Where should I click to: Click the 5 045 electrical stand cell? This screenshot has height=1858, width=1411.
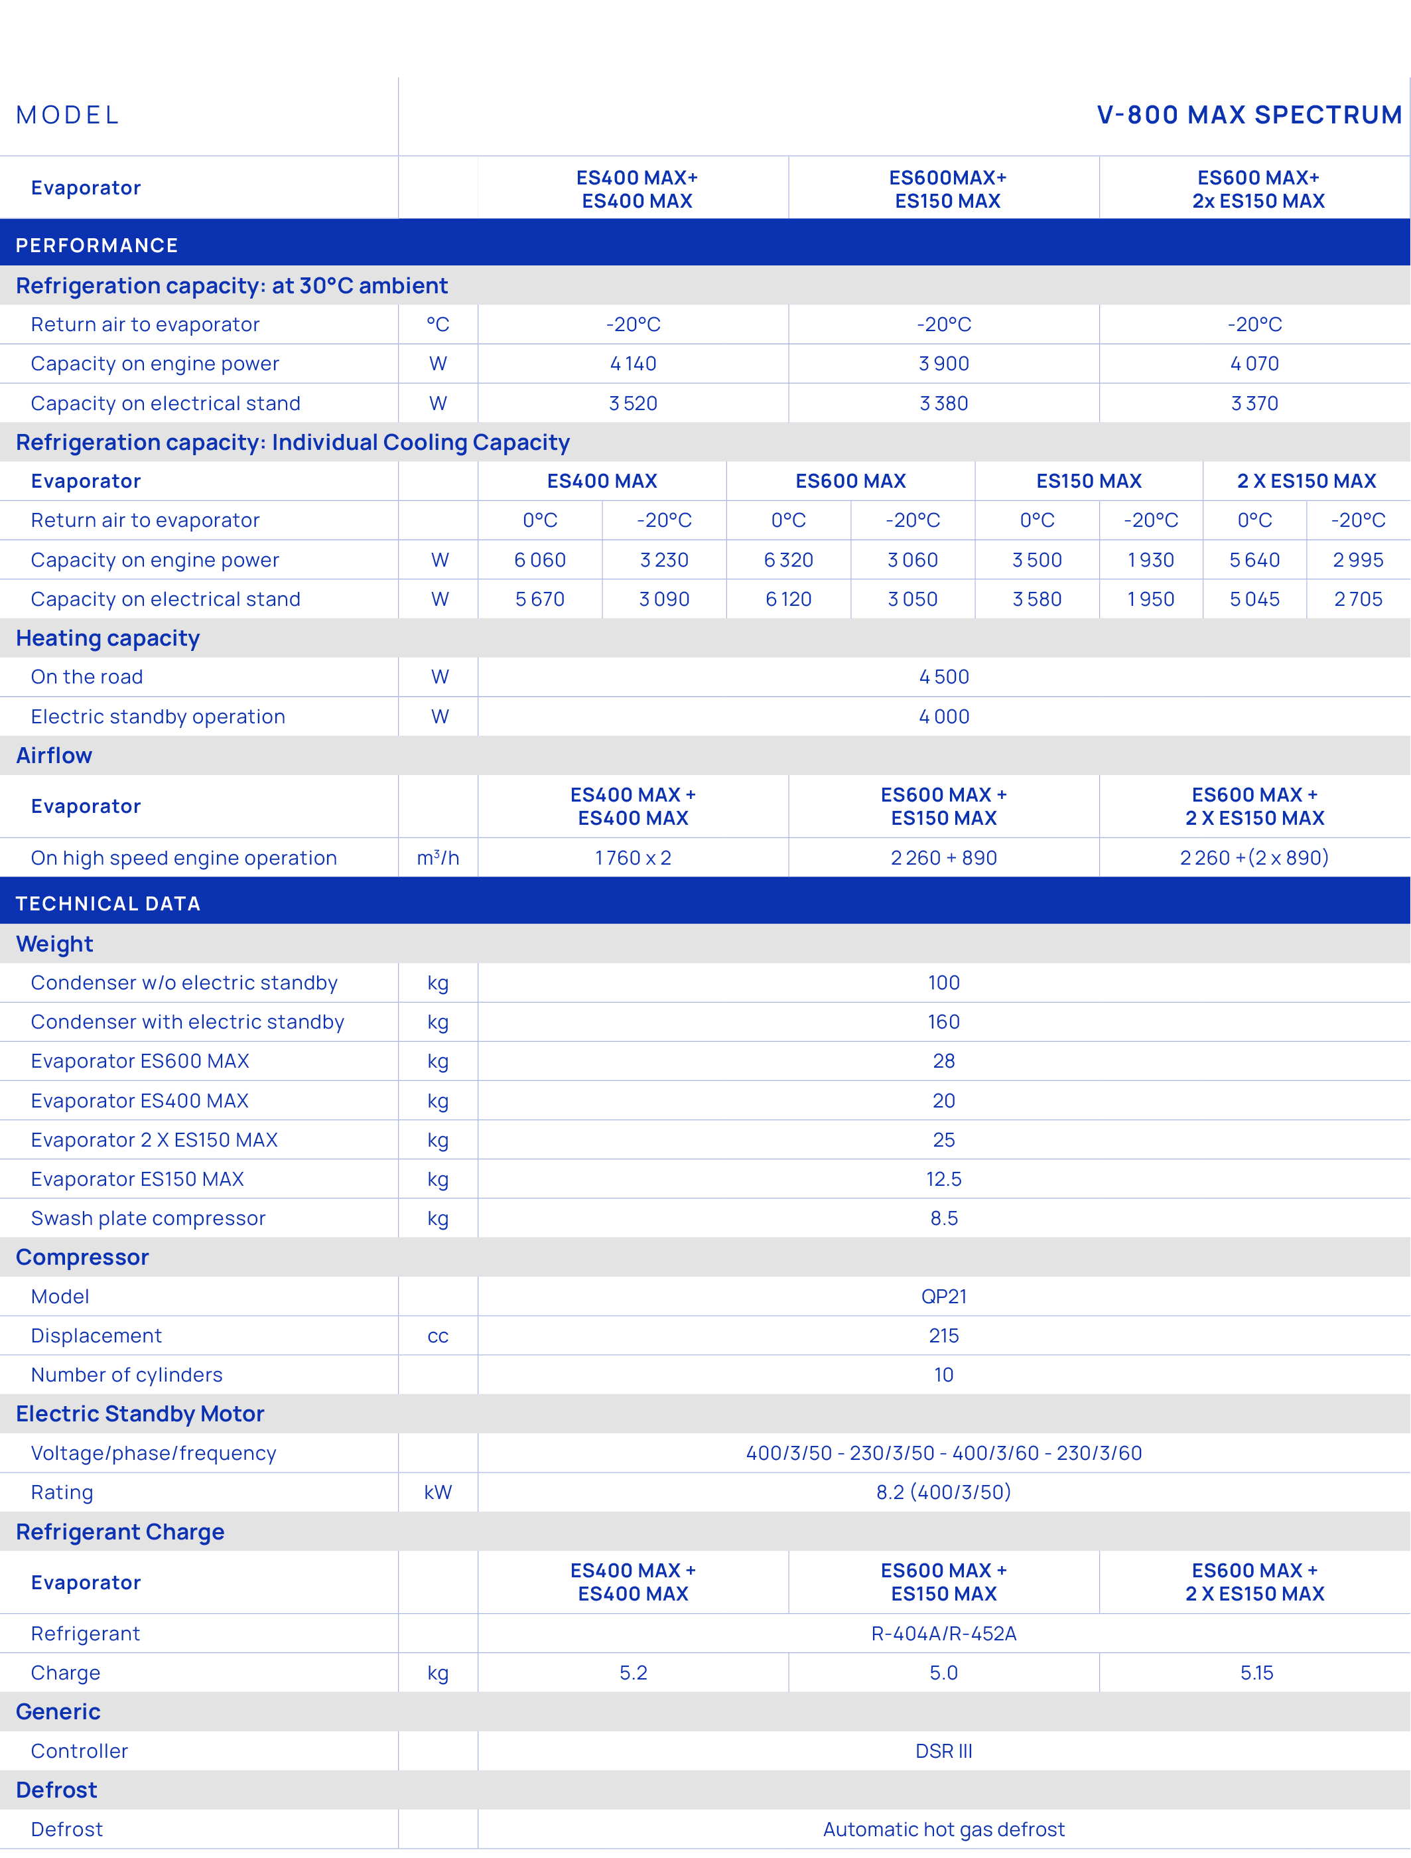pyautogui.click(x=1255, y=599)
